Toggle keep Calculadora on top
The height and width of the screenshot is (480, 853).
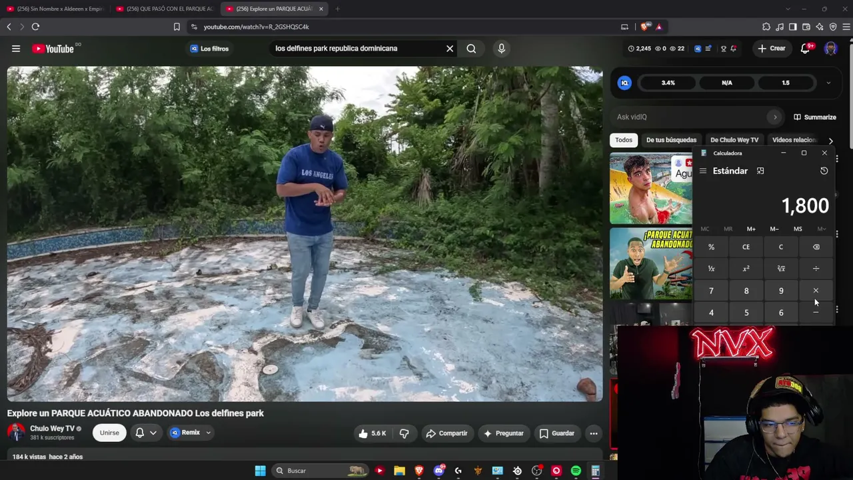click(x=760, y=171)
